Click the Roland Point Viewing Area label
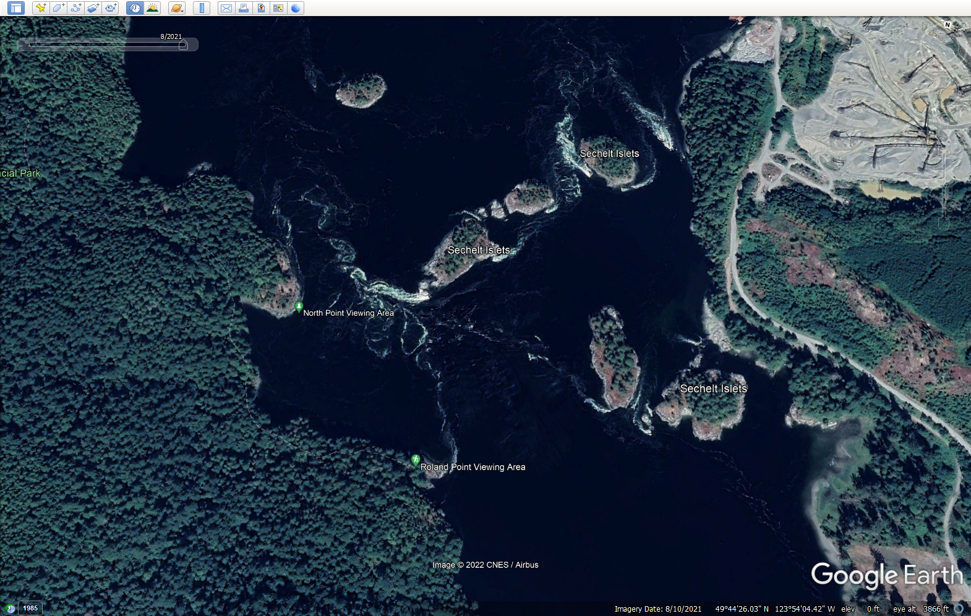Viewport: 971px width, 616px height. [x=473, y=467]
